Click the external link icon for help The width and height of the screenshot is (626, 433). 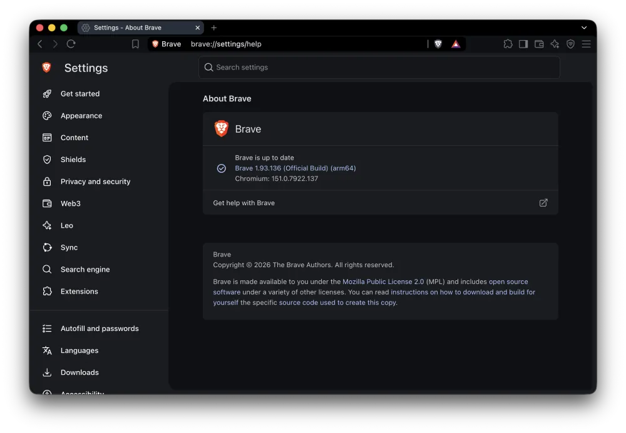point(543,203)
